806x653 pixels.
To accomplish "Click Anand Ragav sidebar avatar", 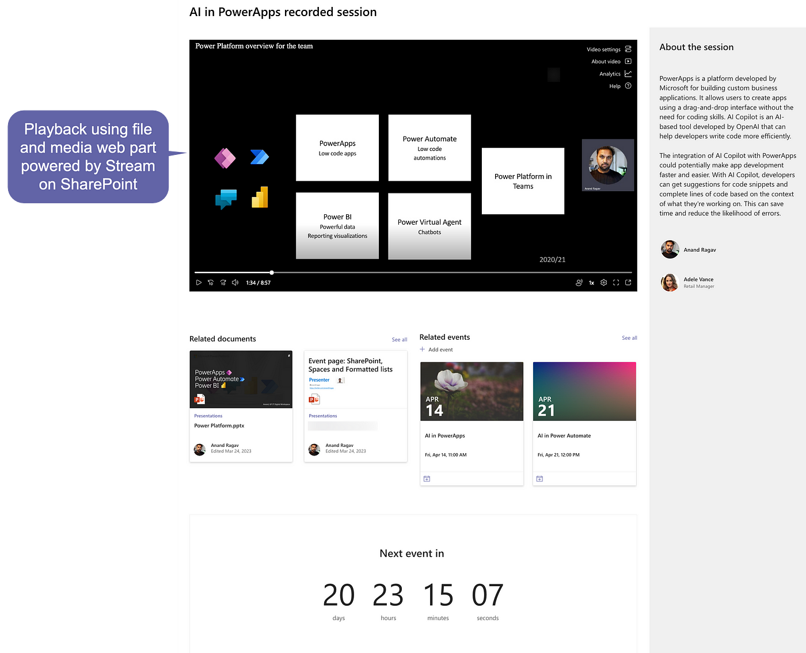I will pyautogui.click(x=670, y=249).
